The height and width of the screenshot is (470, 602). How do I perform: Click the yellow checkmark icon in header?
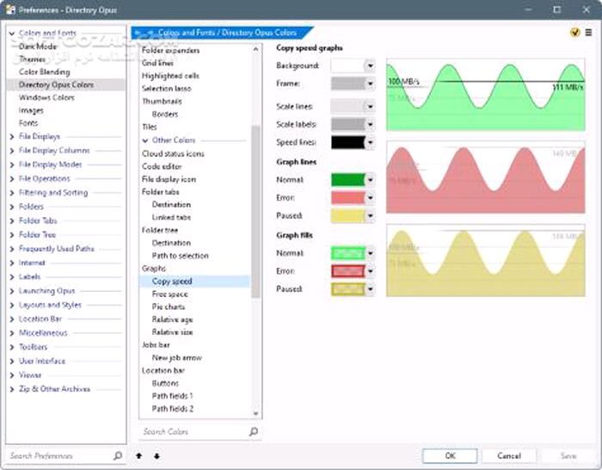pyautogui.click(x=574, y=33)
